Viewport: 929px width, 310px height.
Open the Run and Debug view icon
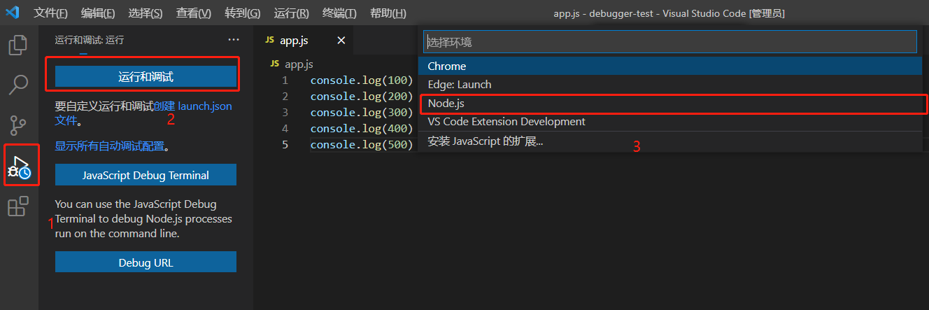tap(20, 167)
